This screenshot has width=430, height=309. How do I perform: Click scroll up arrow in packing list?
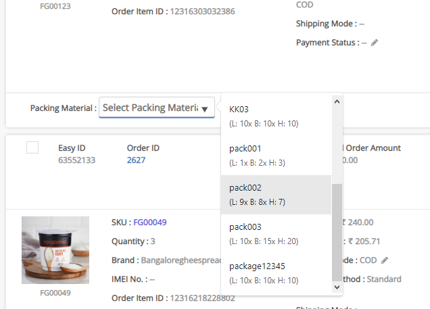tap(337, 101)
